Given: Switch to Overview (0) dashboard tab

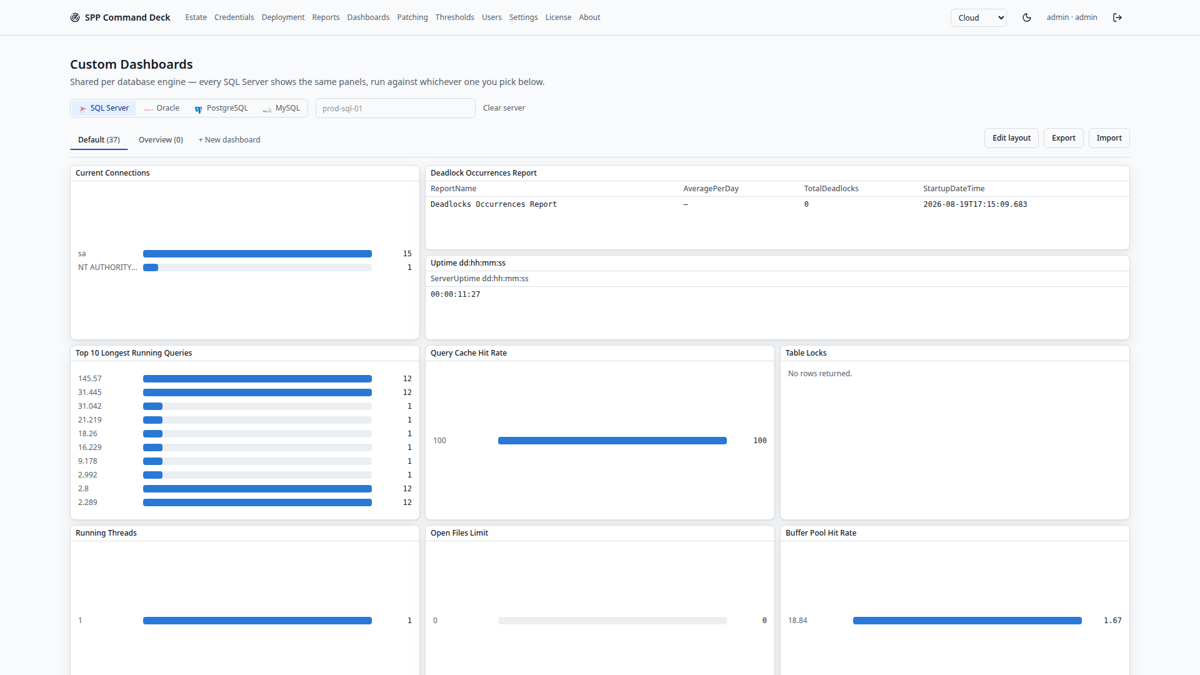Looking at the screenshot, I should click(x=161, y=140).
